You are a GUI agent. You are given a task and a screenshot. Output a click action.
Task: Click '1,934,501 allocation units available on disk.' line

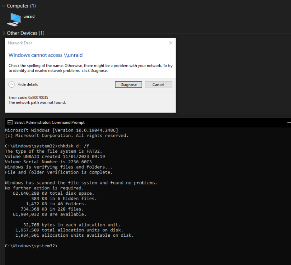click(74, 235)
